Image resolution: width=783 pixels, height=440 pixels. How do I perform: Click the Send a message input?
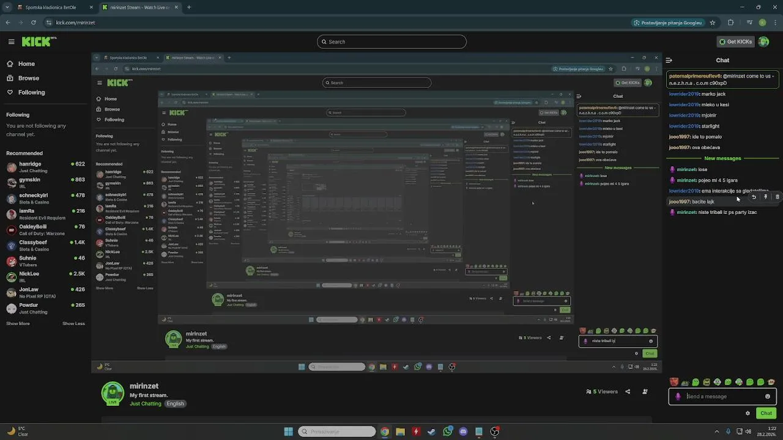722,396
